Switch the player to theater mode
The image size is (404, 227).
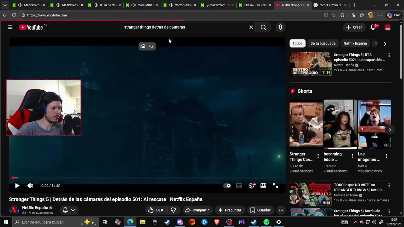[x=263, y=186]
